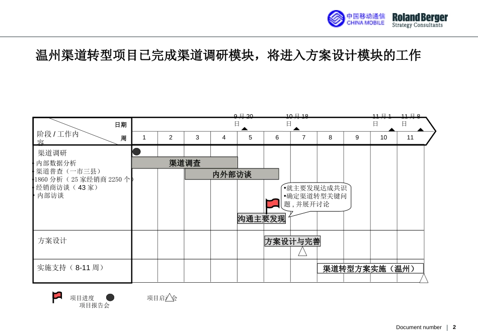Click the 项目报告会 legend label
Screen dimensions: 478x331
(94, 305)
